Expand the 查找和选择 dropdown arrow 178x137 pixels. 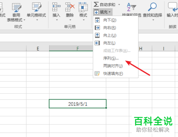pos(153,20)
